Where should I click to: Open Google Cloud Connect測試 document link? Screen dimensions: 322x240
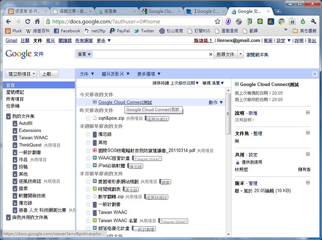(x=125, y=102)
